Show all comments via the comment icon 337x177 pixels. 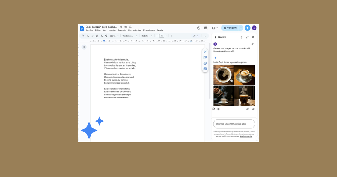(206, 28)
